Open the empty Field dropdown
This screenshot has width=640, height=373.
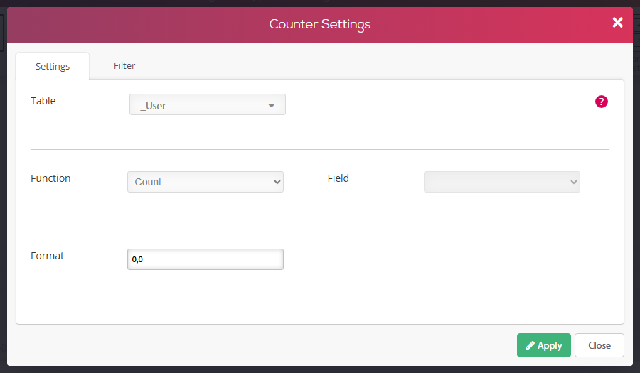(501, 182)
